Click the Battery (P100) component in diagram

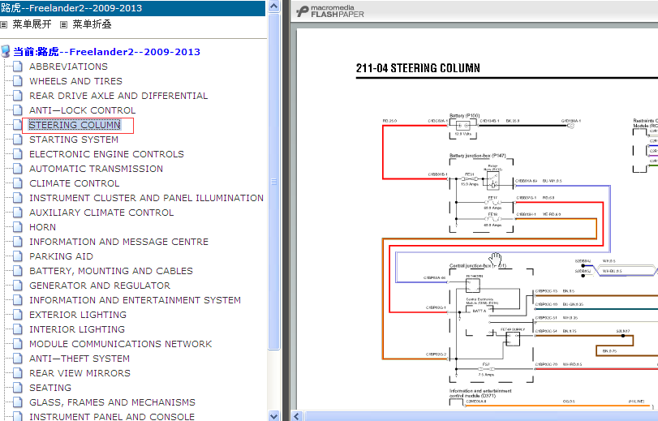click(464, 126)
